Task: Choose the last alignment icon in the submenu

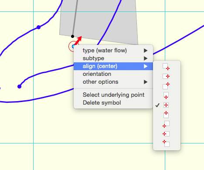Action: [166, 143]
